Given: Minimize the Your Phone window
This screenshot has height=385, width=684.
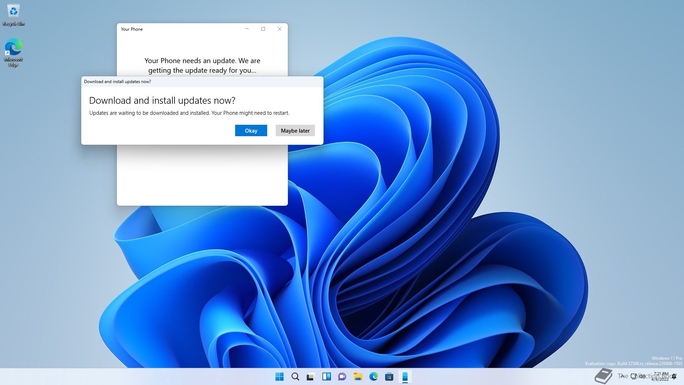Looking at the screenshot, I should [247, 29].
